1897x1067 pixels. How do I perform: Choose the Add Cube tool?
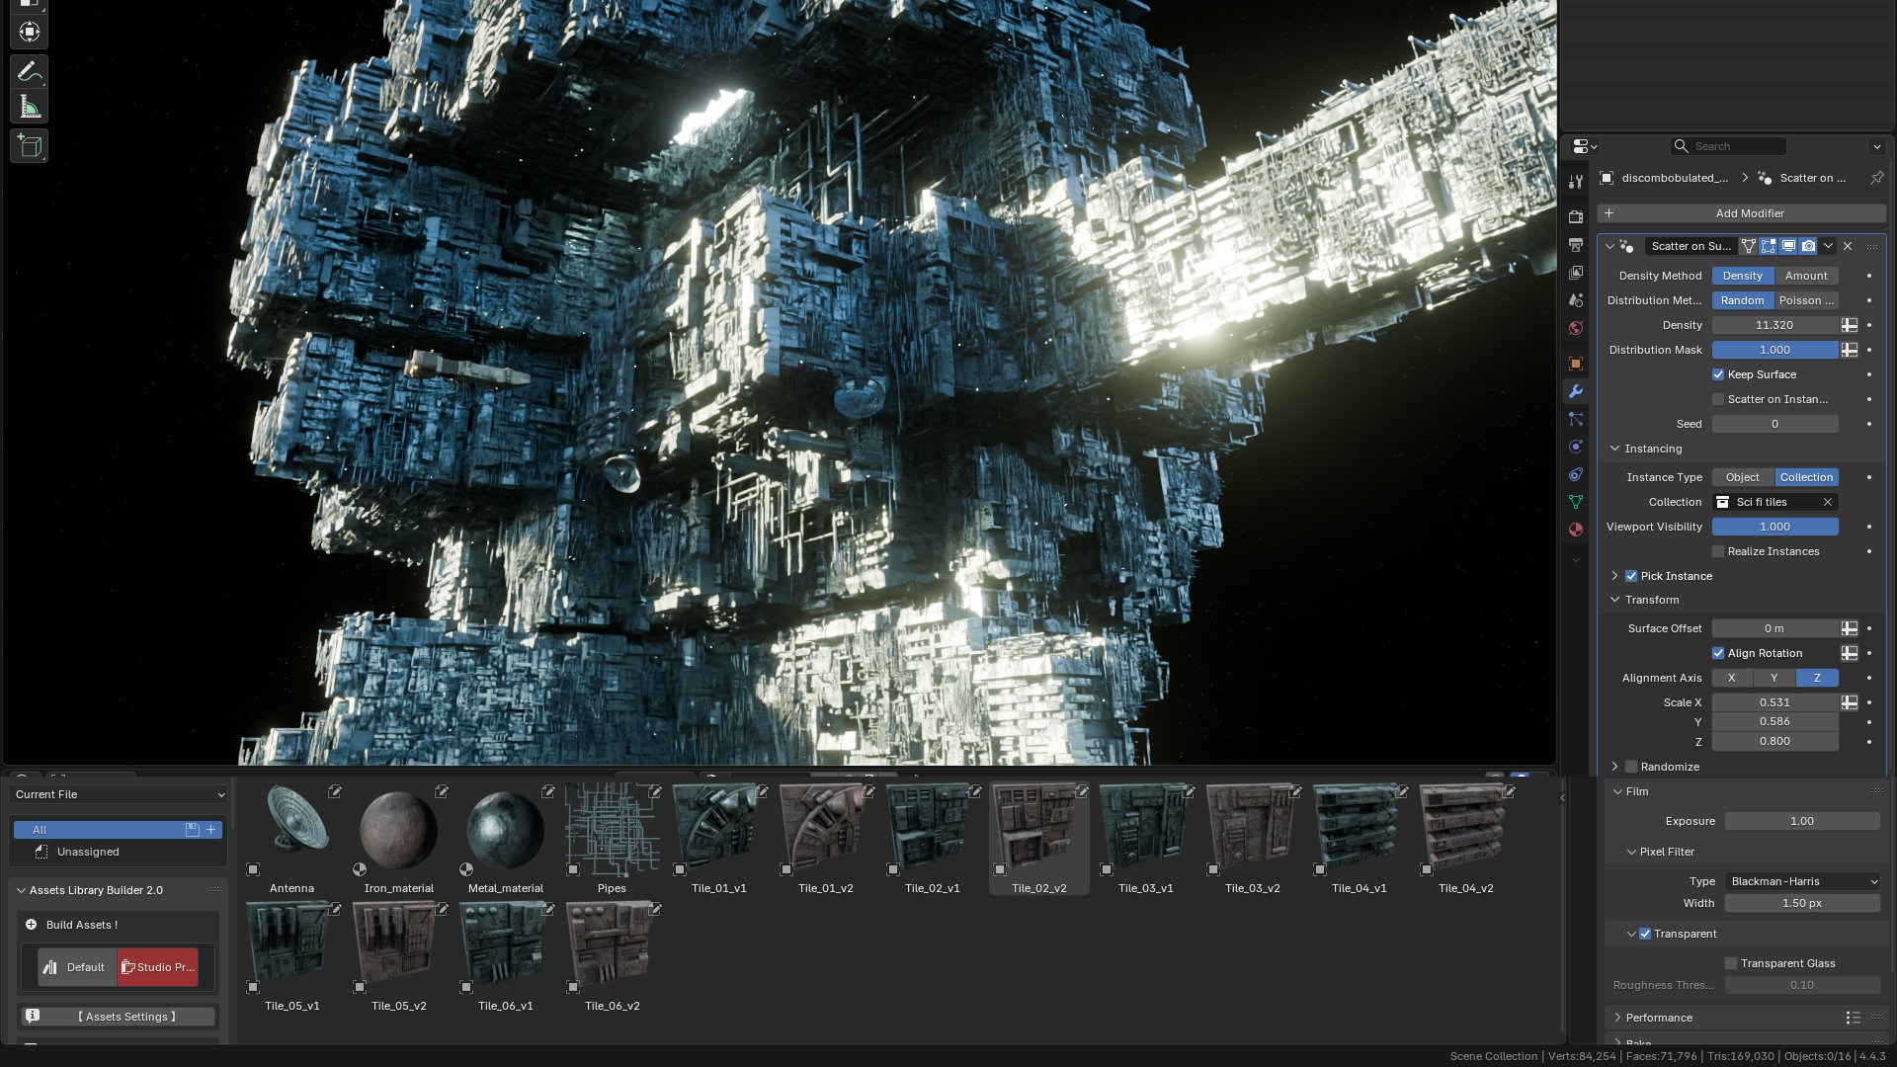coord(30,146)
